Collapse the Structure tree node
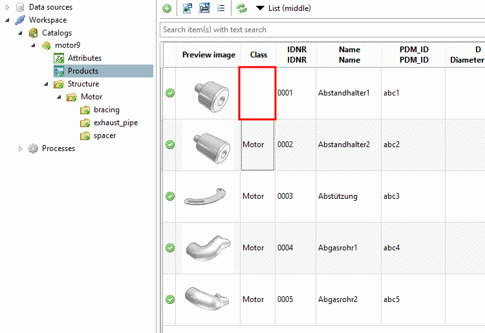Screen dimensions: 485x333 click(47, 84)
